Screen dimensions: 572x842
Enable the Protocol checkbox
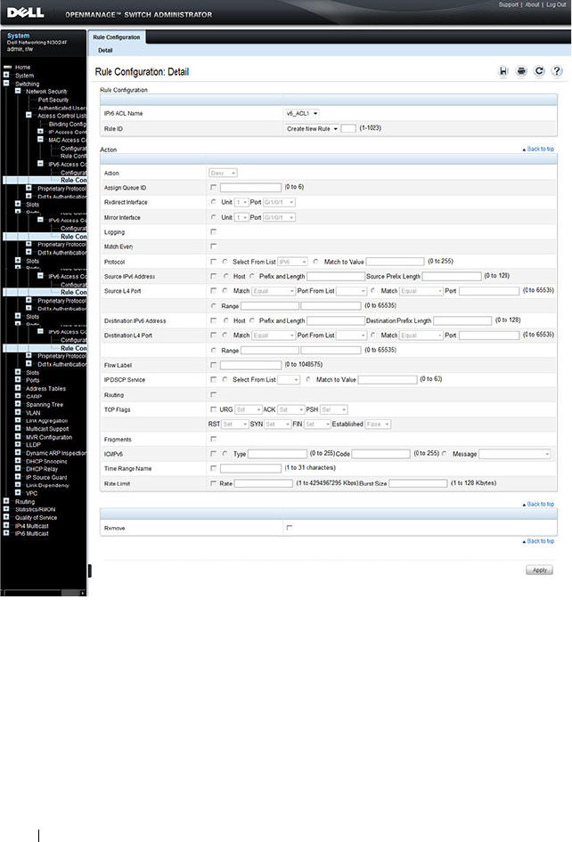pos(214,262)
